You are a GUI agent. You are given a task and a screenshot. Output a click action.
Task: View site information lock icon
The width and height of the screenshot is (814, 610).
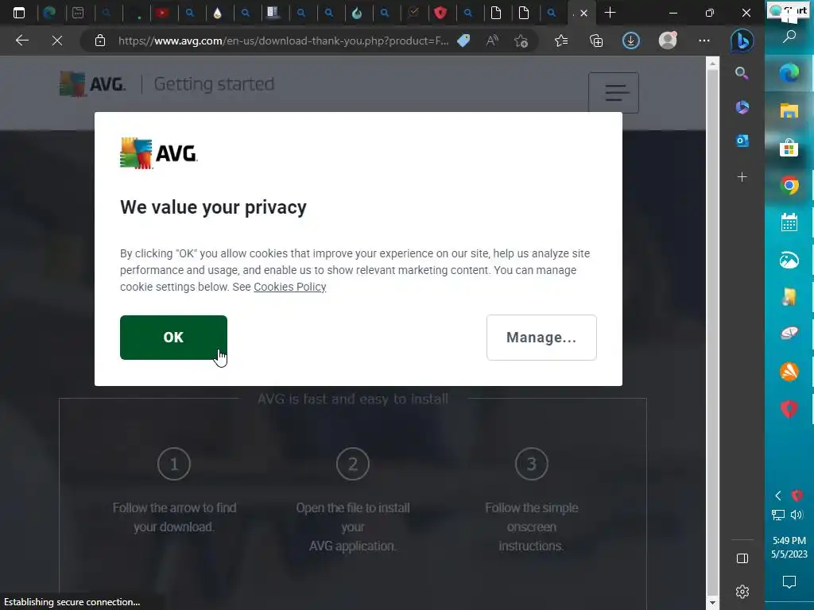[100, 41]
